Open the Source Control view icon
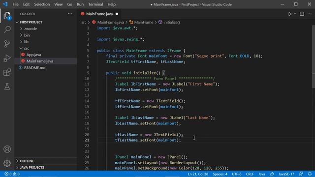 [7, 44]
